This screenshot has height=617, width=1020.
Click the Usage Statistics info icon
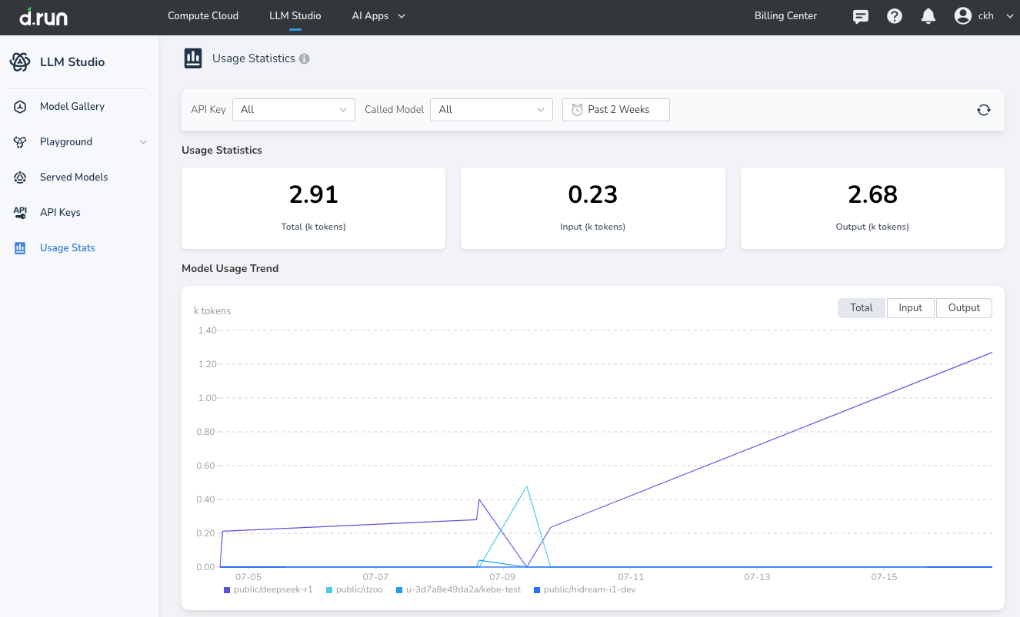pos(305,58)
